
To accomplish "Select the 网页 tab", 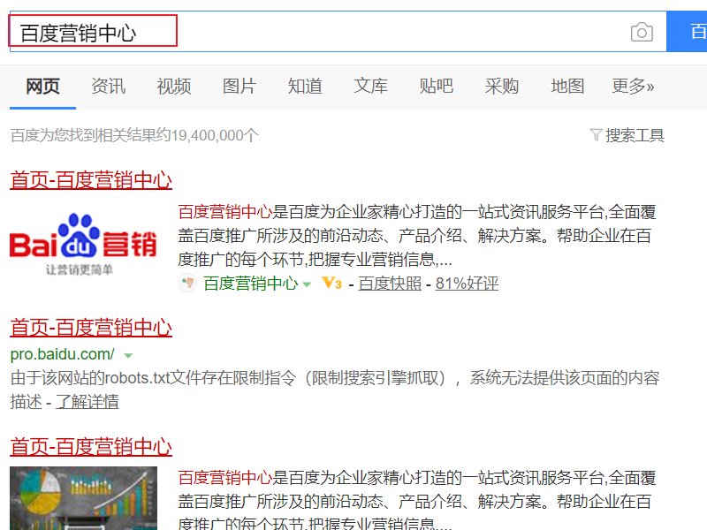I will tap(42, 86).
